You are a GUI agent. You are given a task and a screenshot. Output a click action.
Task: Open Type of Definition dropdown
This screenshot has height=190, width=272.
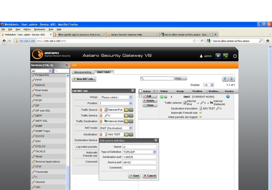tap(155, 152)
